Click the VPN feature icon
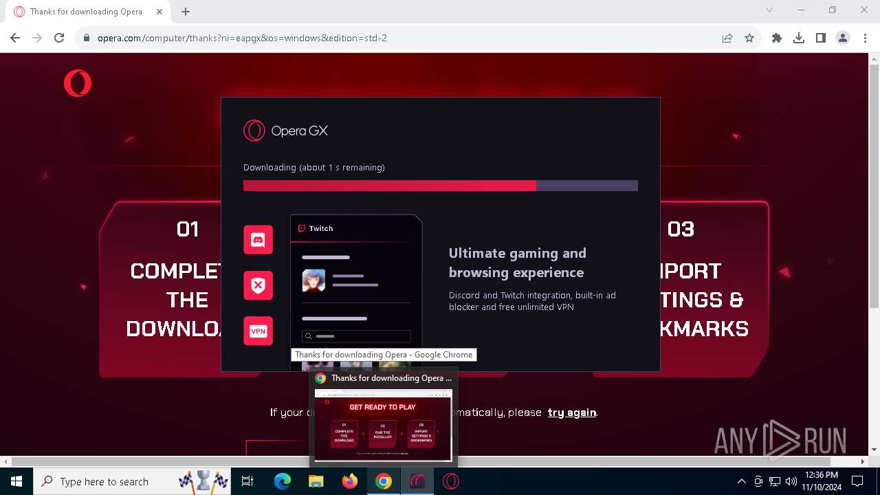Screen dimensions: 880x495 [258, 331]
